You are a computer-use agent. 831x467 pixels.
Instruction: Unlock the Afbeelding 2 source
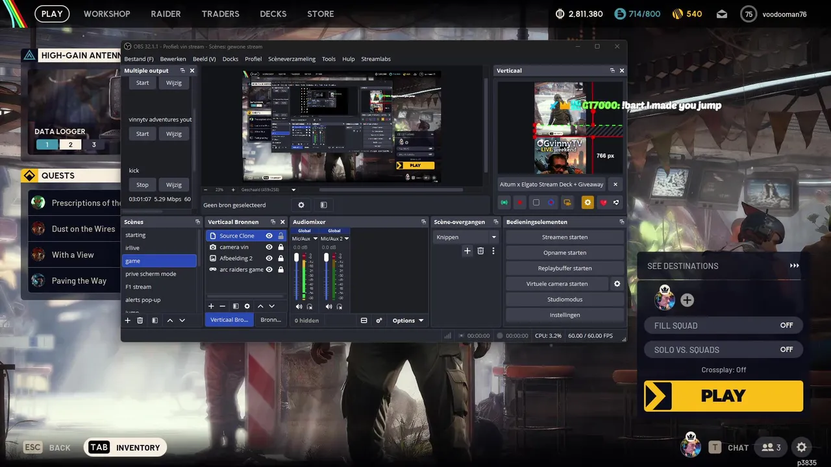click(280, 258)
